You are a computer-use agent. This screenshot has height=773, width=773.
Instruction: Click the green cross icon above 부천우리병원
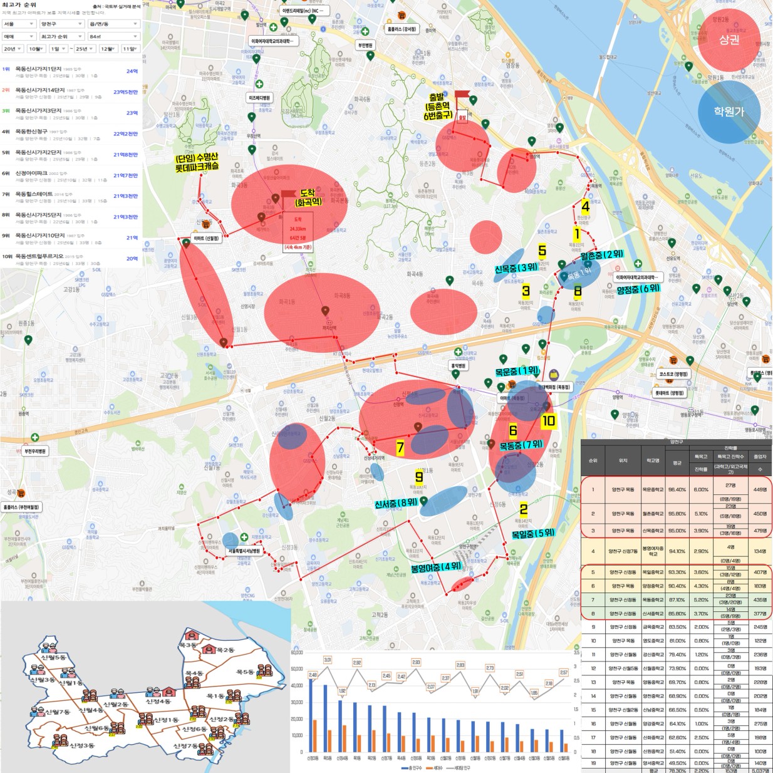coord(35,438)
